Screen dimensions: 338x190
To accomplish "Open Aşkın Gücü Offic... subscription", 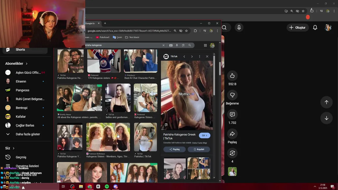I will [x=25, y=73].
